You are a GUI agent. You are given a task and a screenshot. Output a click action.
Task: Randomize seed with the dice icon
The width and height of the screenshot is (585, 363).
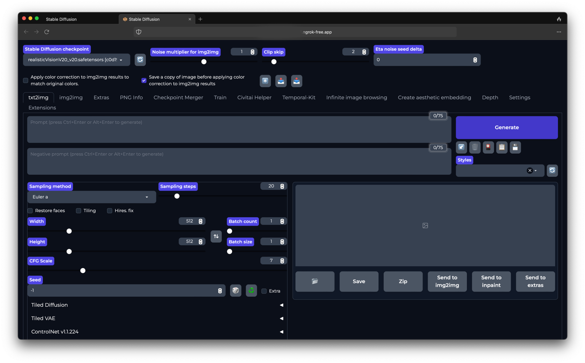[236, 291]
